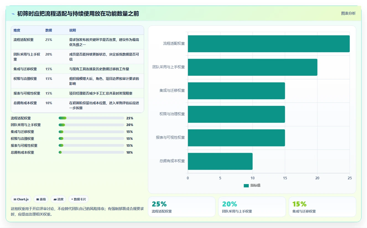Open the 25% 流程适配权重 data card
367x228 pixels.
[182, 207]
